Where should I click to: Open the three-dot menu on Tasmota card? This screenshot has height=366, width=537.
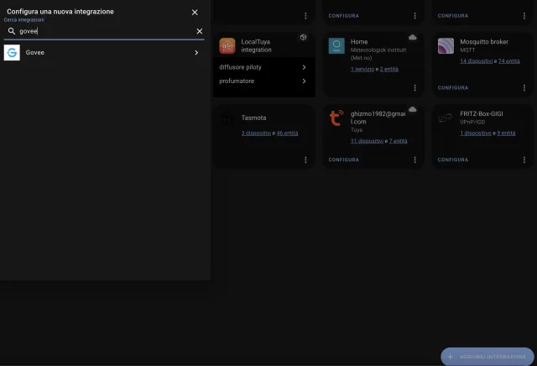(305, 159)
